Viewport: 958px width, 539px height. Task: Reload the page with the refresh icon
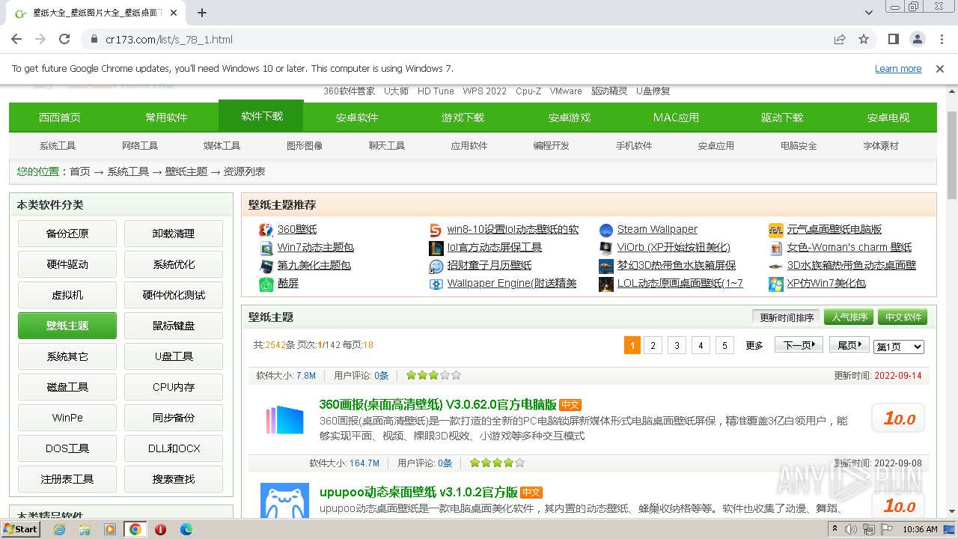click(x=64, y=39)
